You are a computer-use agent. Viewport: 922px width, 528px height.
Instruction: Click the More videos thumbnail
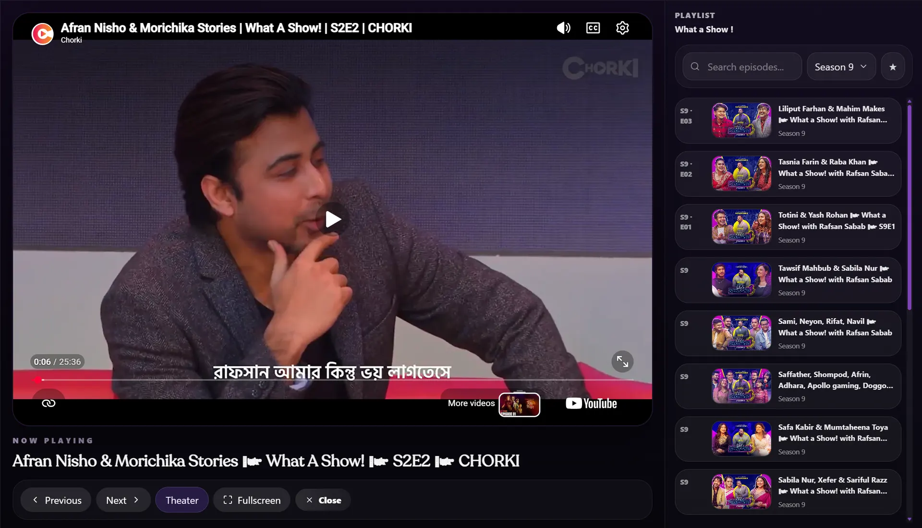(x=519, y=405)
